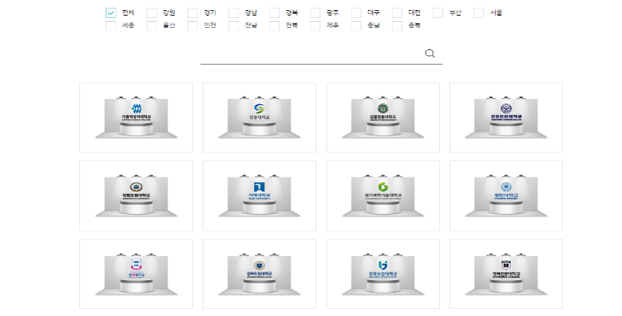Select the 서울 region checkbox
Screen dimensions: 622x316
click(x=478, y=12)
